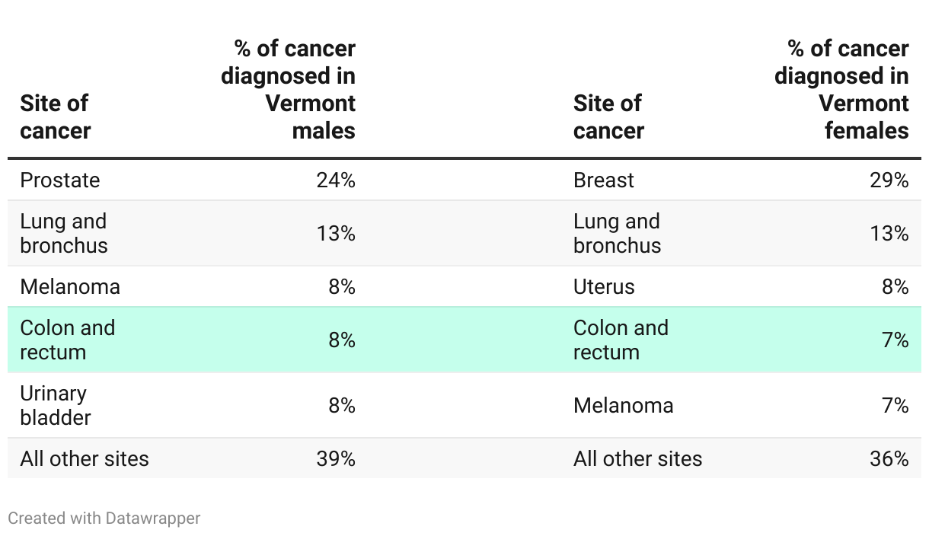Click the 39% value for other sites
The image size is (929, 536).
coord(336,459)
